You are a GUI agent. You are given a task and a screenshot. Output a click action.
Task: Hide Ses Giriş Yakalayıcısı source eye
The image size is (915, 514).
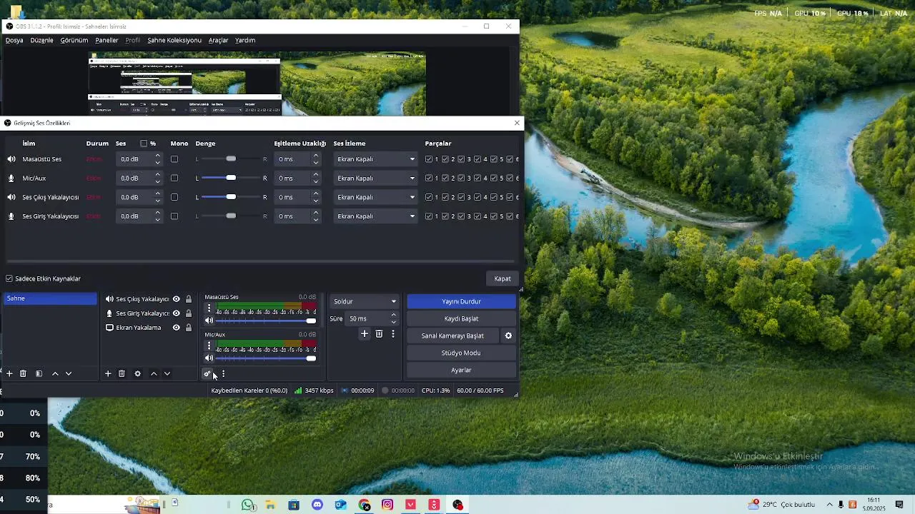[x=176, y=313]
